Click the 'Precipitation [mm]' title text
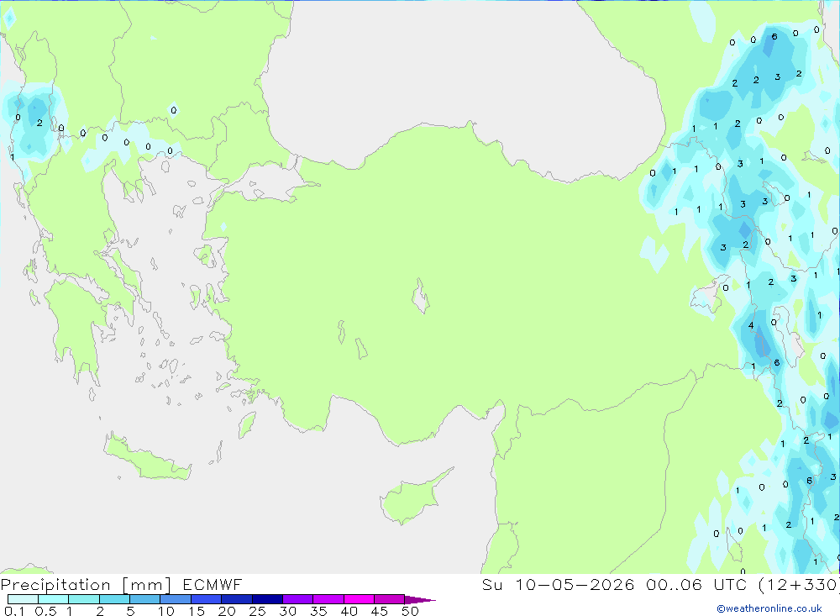Screen dimensions: 840x616 [x=86, y=585]
